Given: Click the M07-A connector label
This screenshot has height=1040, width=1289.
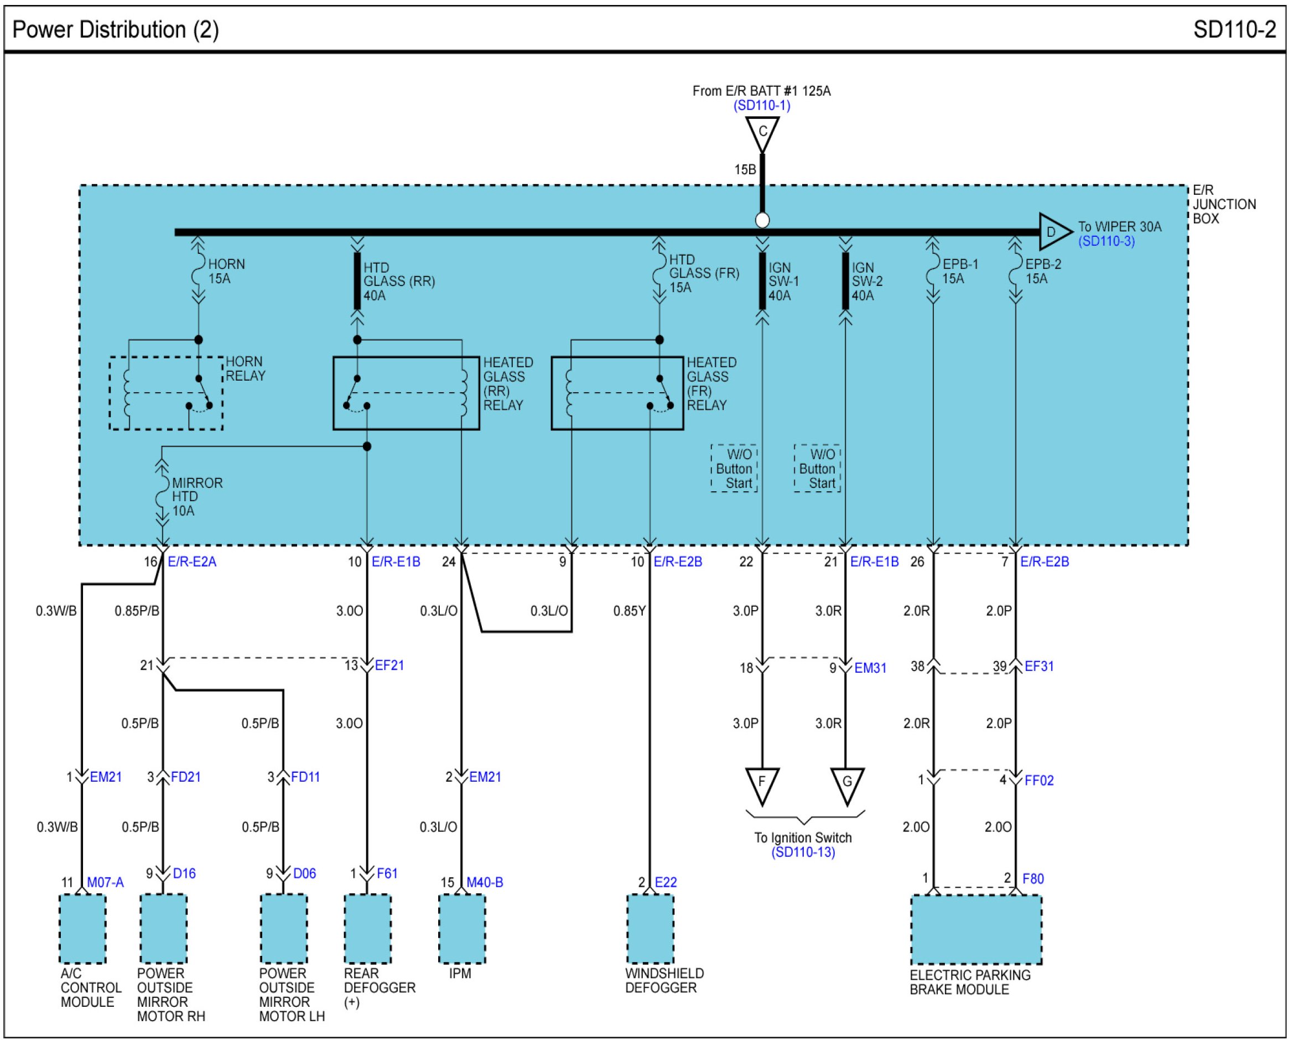Looking at the screenshot, I should tap(105, 882).
